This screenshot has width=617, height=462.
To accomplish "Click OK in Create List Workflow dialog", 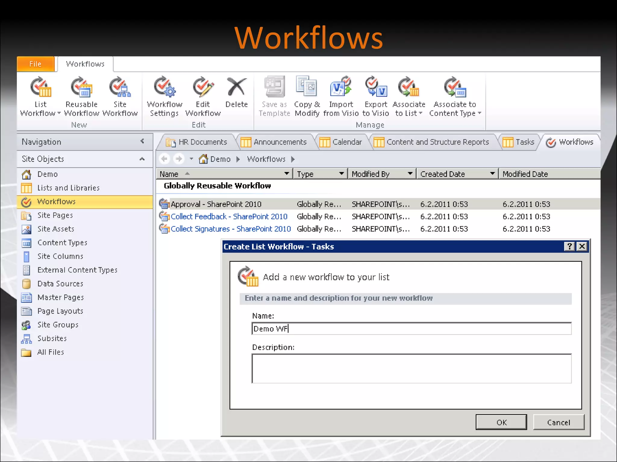I will [x=501, y=422].
